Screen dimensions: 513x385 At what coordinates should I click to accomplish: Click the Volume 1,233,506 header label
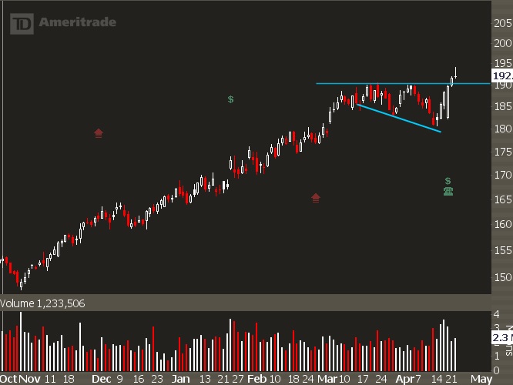(42, 303)
